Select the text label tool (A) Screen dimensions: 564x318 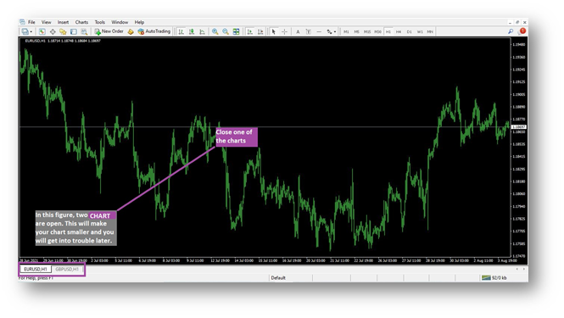click(298, 31)
